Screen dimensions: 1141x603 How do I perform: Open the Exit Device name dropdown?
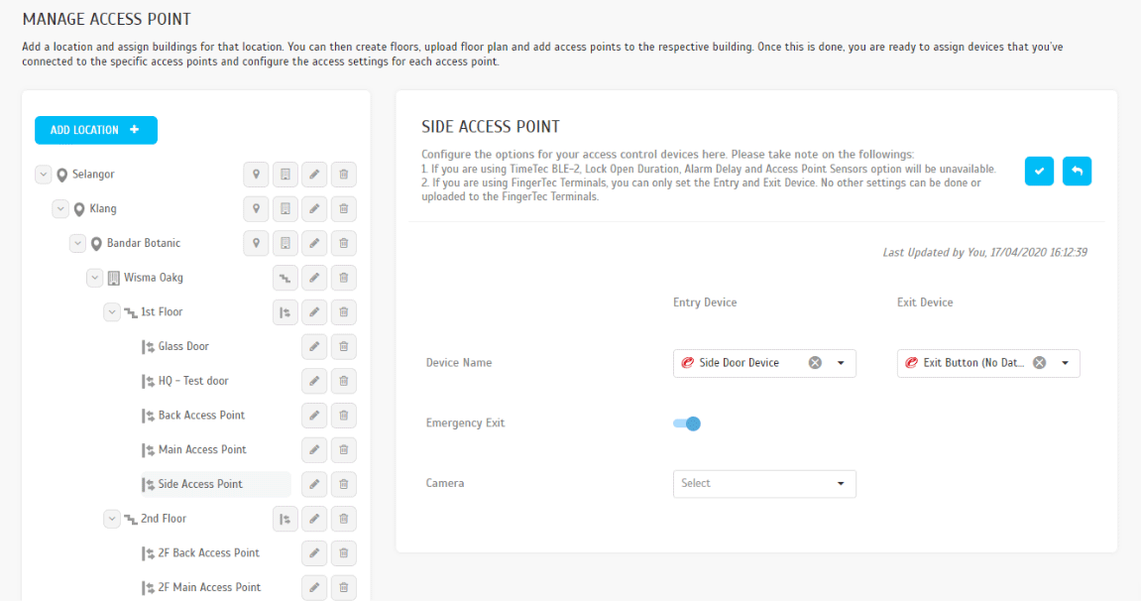pos(1065,363)
